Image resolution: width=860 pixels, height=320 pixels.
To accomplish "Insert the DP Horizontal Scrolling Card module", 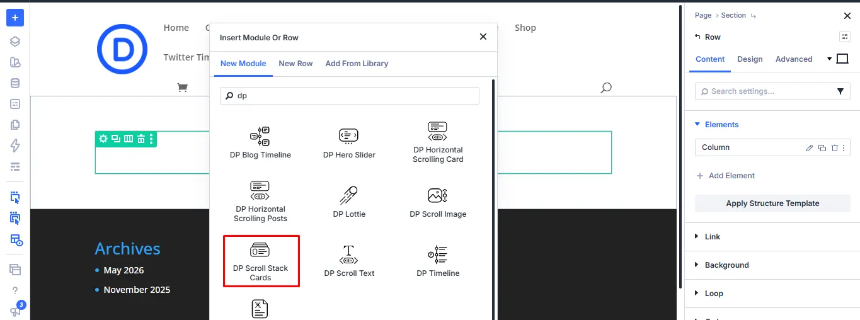I will [438, 142].
